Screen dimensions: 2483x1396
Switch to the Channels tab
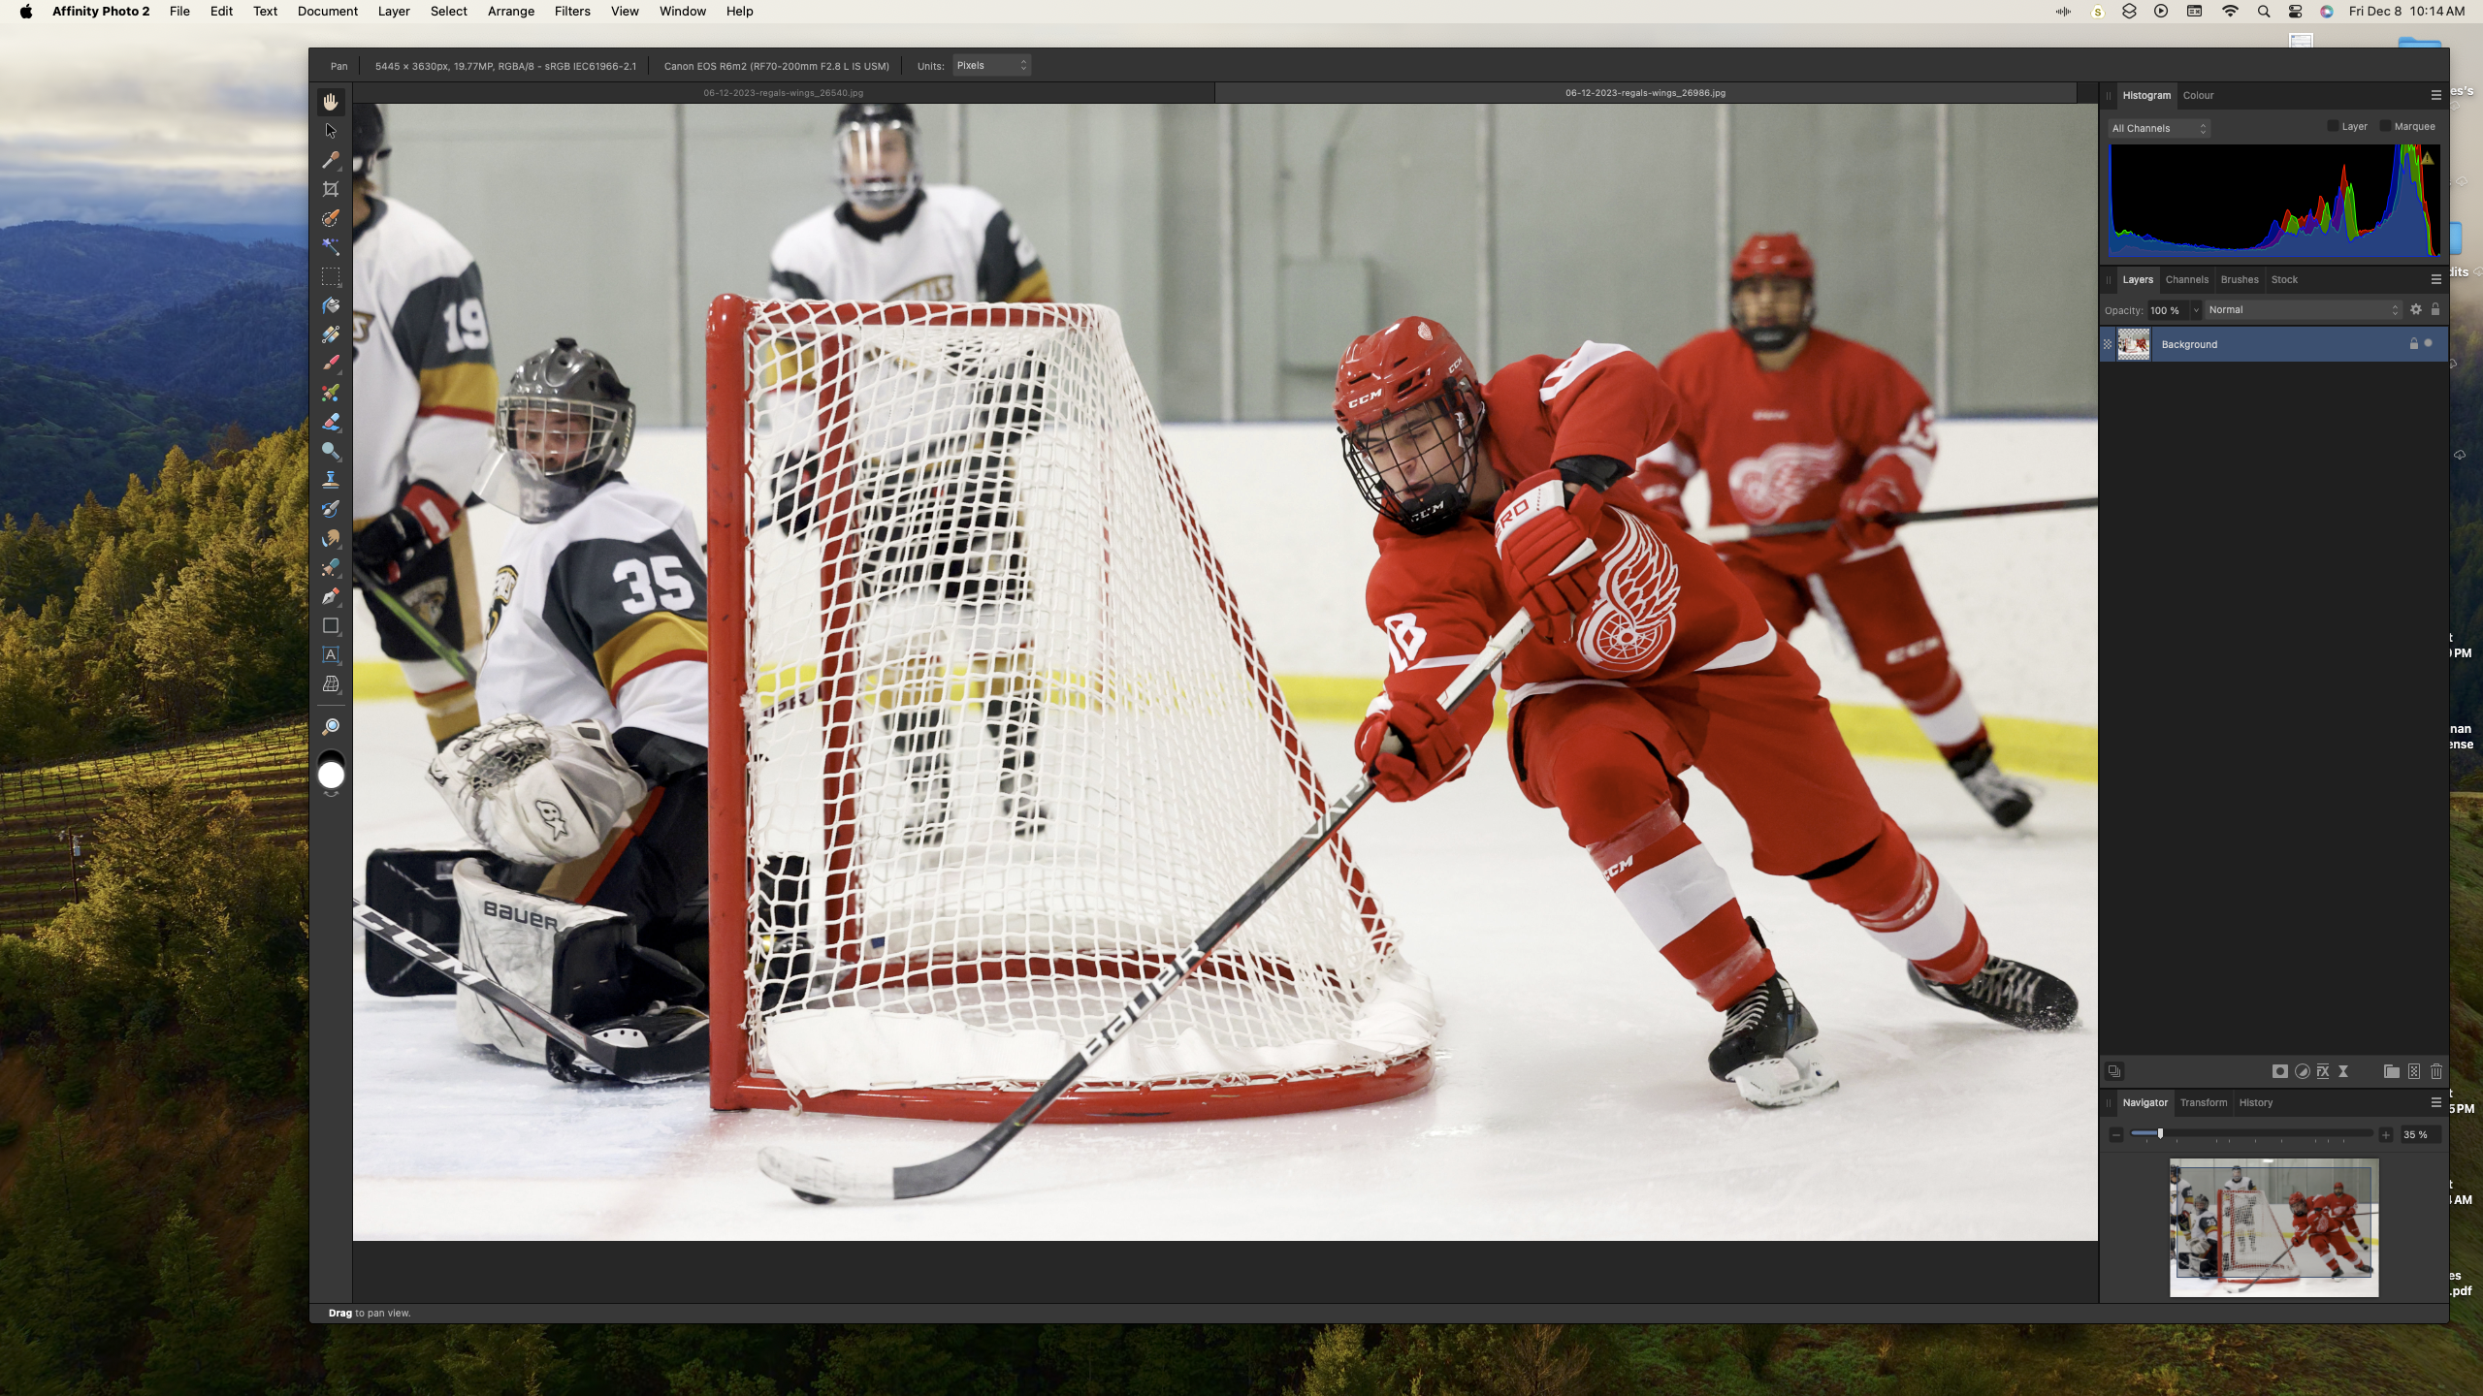coord(2186,279)
